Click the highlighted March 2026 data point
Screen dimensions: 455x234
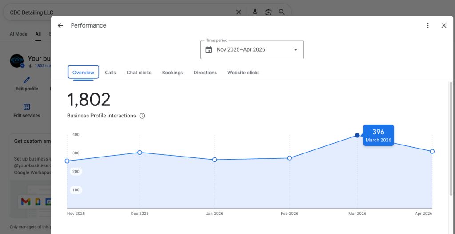click(x=357, y=135)
